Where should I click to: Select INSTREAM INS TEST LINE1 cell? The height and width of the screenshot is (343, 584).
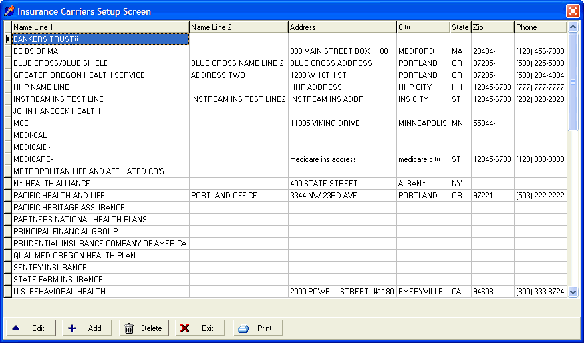coord(100,99)
